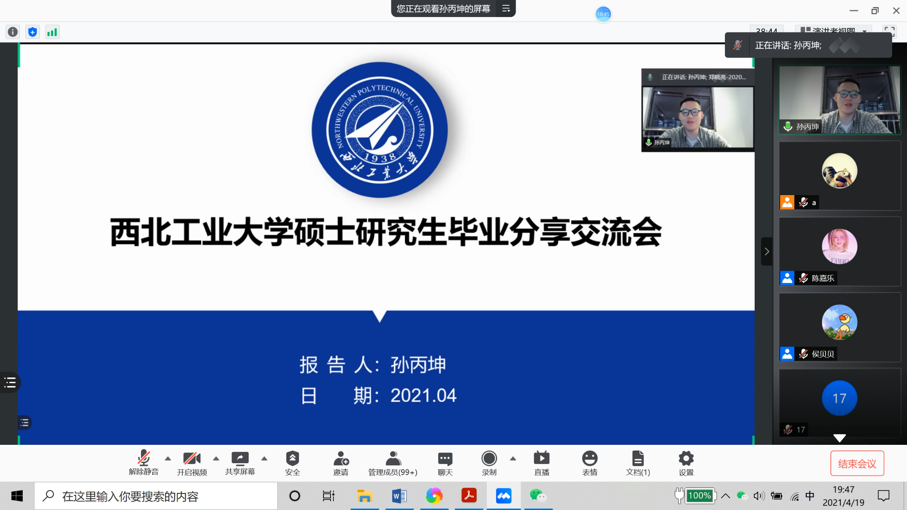Image resolution: width=907 pixels, height=510 pixels.
Task: Open the green network status icon
Action: click(x=52, y=32)
